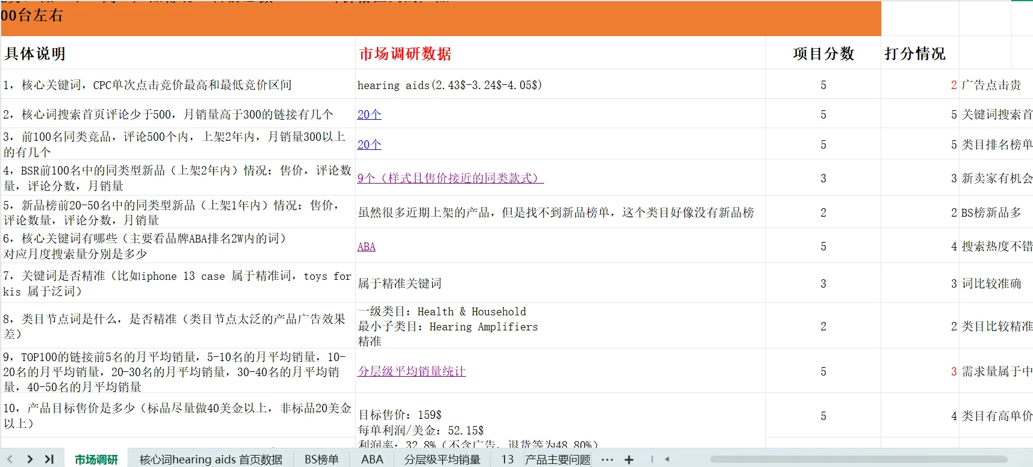This screenshot has height=467, width=1033.
Task: Select 项目分数 value 3 in 关键词是否精准 row
Action: point(823,283)
